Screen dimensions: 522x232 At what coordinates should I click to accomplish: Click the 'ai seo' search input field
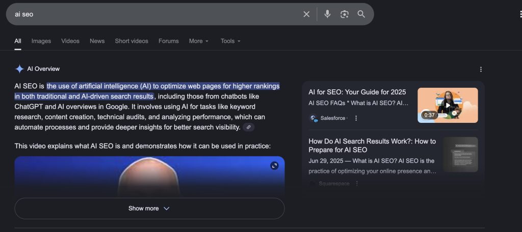[153, 14]
